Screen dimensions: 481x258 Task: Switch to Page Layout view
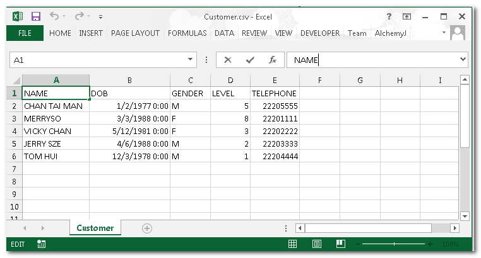(317, 244)
